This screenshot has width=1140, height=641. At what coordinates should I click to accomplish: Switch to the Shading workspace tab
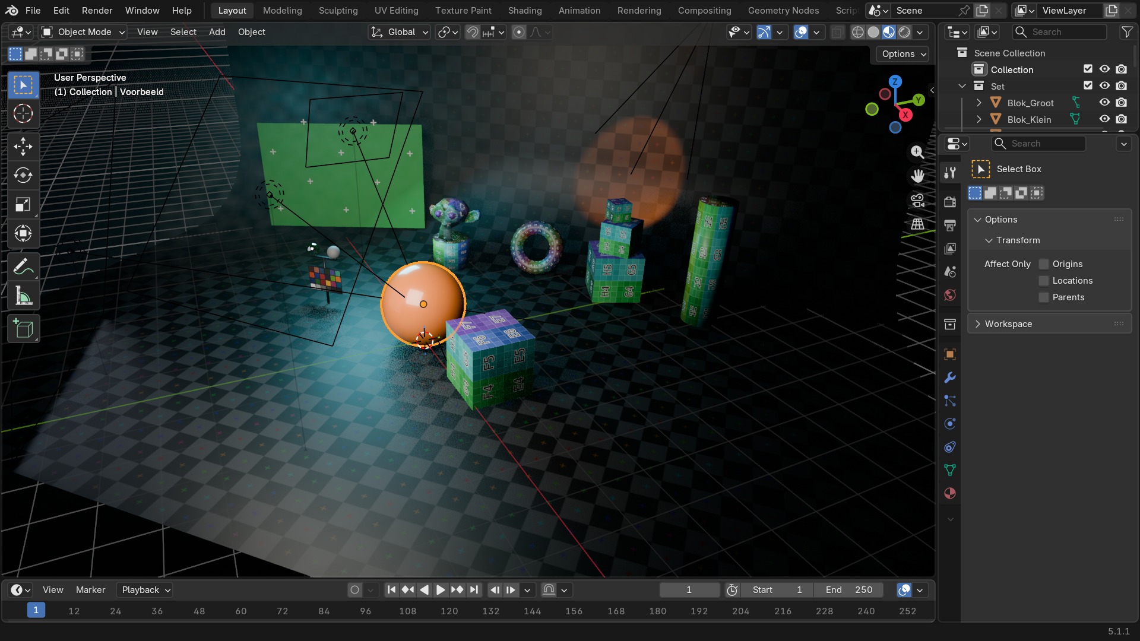(x=524, y=11)
